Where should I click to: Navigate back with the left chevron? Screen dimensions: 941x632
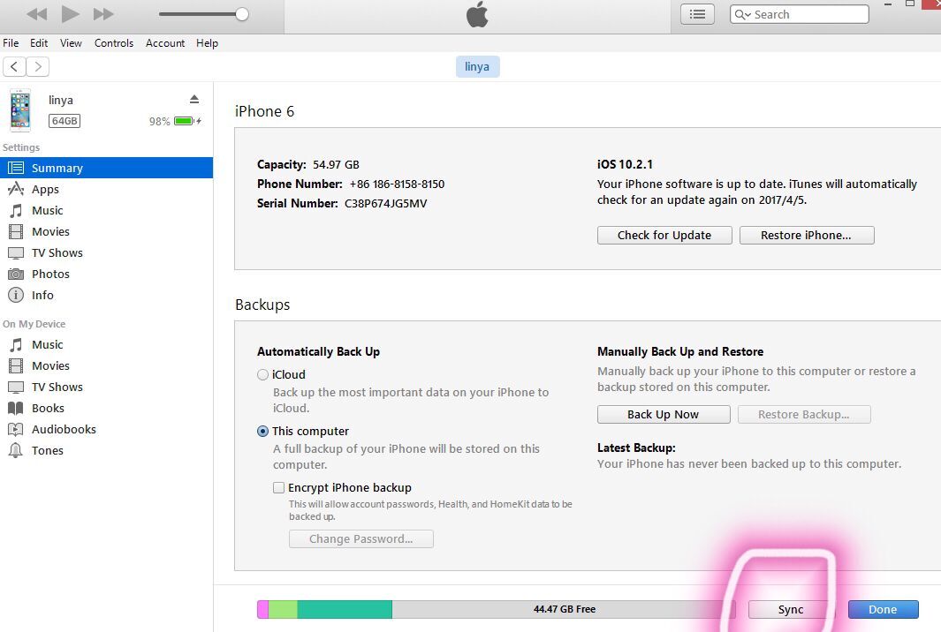click(14, 66)
